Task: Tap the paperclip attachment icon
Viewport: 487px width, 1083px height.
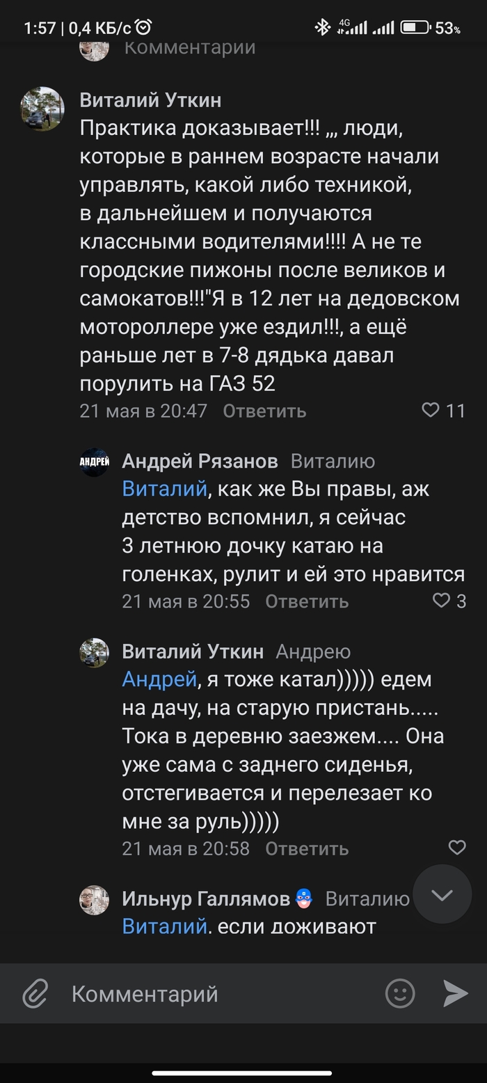Action: tap(35, 994)
